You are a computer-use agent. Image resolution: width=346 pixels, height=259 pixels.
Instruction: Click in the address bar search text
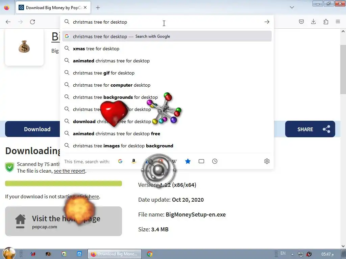tap(100, 22)
